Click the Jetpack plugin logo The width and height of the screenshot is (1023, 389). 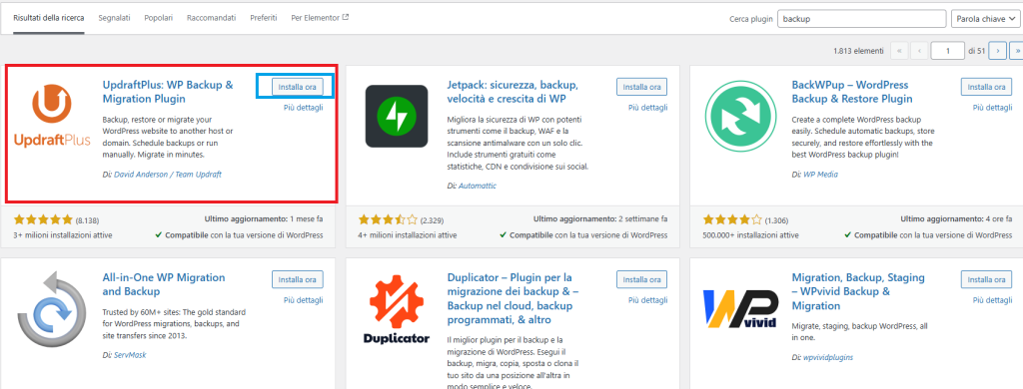397,117
